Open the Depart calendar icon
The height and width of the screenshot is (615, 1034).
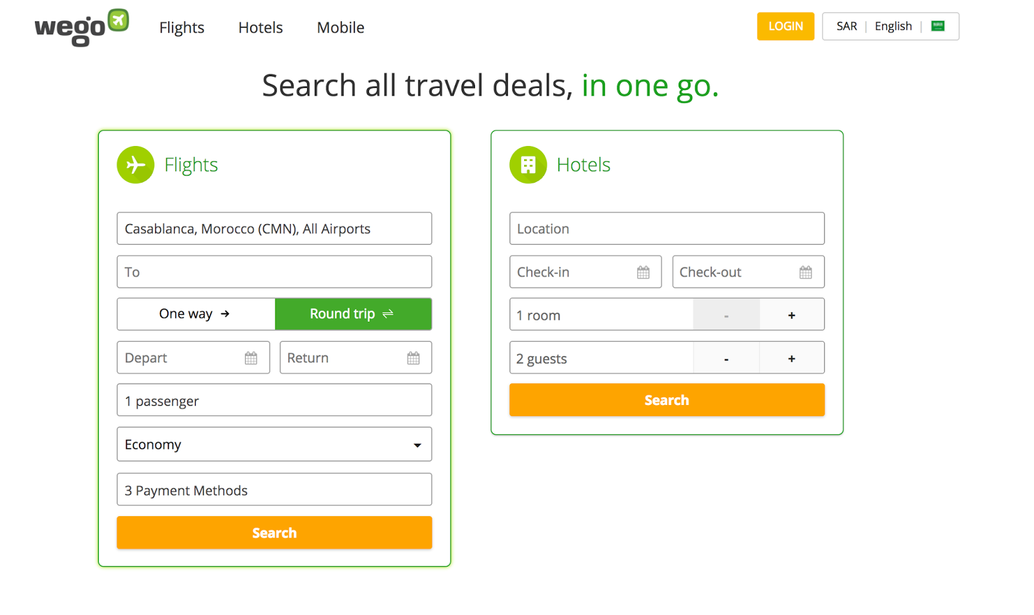251,358
